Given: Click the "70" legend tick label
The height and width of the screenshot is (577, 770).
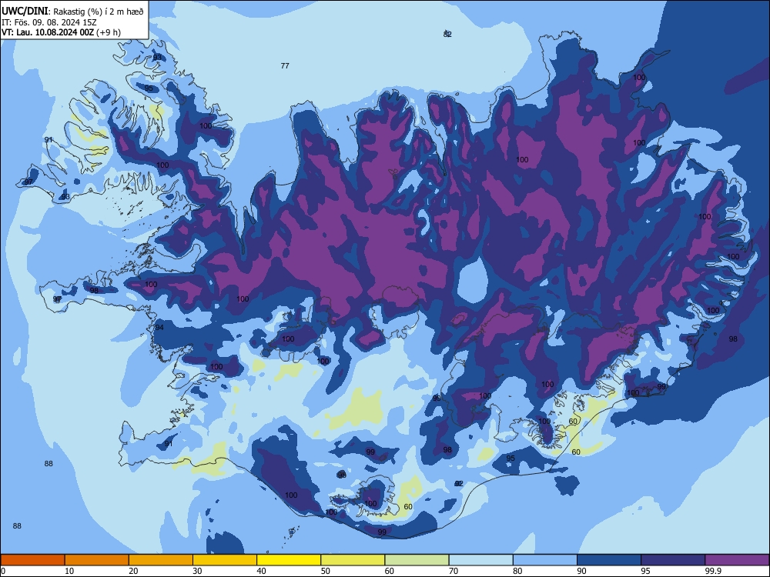Looking at the screenshot, I should (454, 571).
